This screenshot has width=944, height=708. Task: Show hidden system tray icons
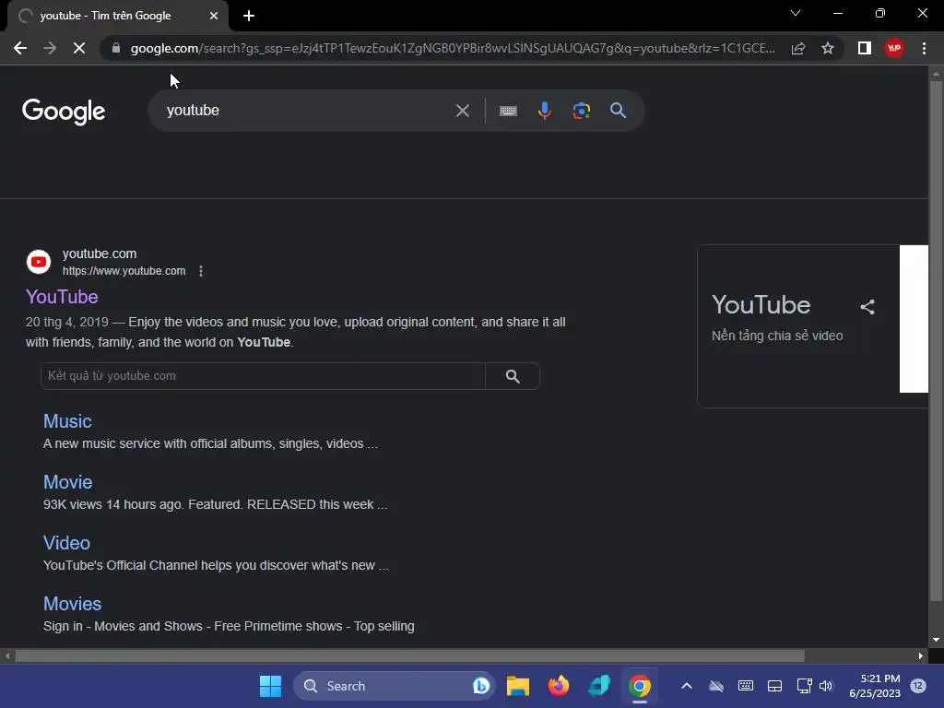[686, 686]
